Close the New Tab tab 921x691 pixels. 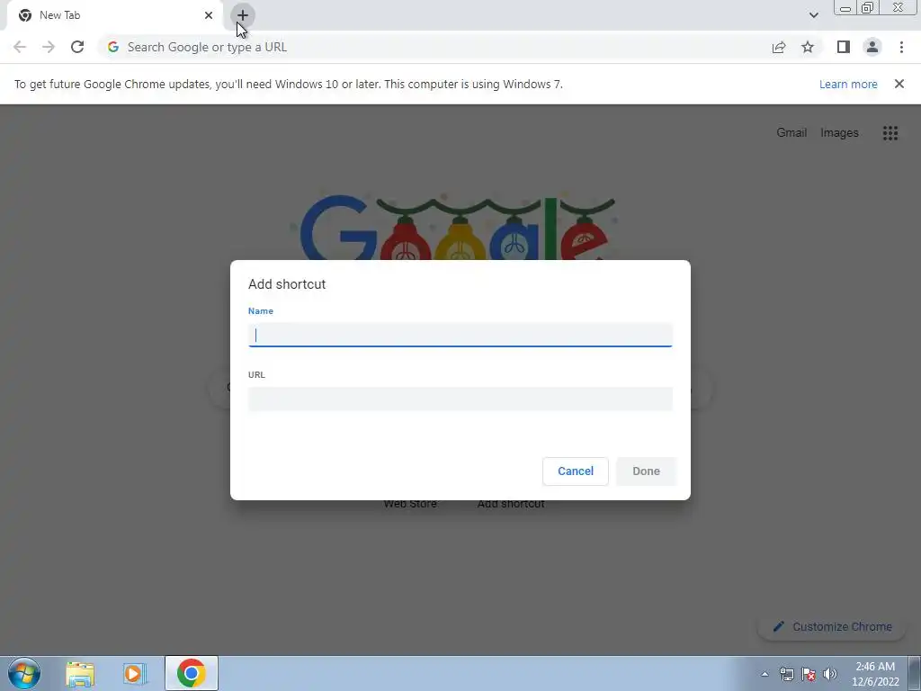[x=209, y=15]
